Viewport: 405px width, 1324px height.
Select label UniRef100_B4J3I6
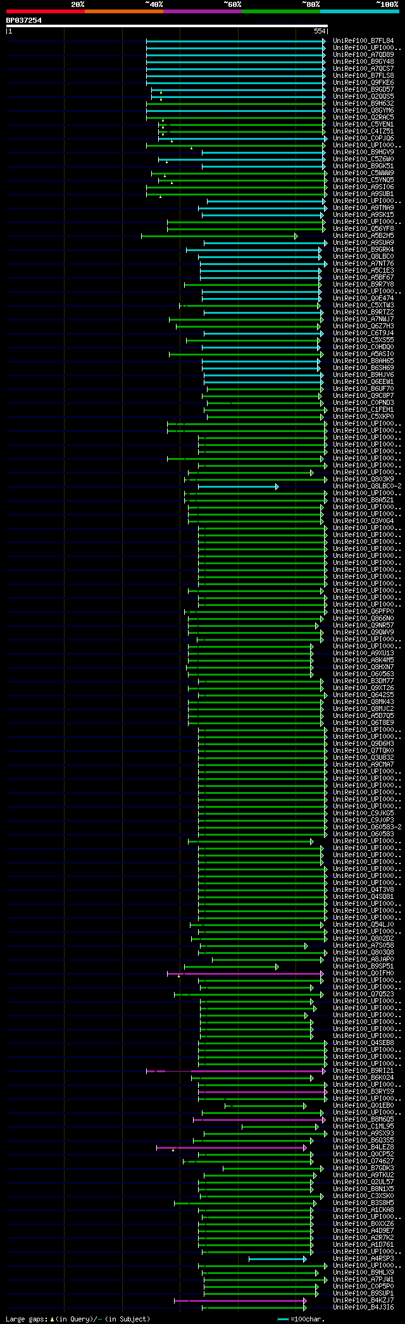(x=363, y=1308)
